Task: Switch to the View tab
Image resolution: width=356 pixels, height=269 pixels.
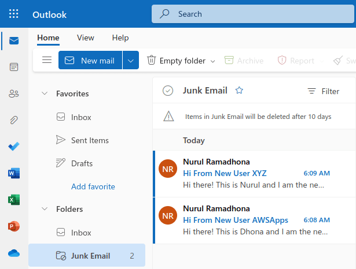Action: (x=85, y=38)
